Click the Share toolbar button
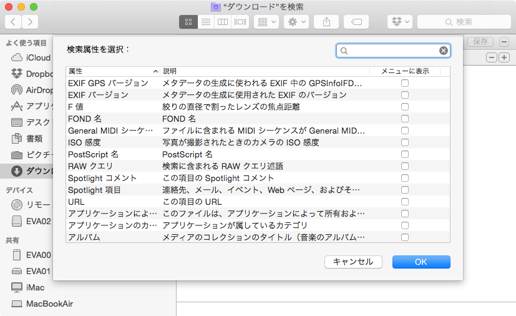516x316 pixels. tap(326, 22)
